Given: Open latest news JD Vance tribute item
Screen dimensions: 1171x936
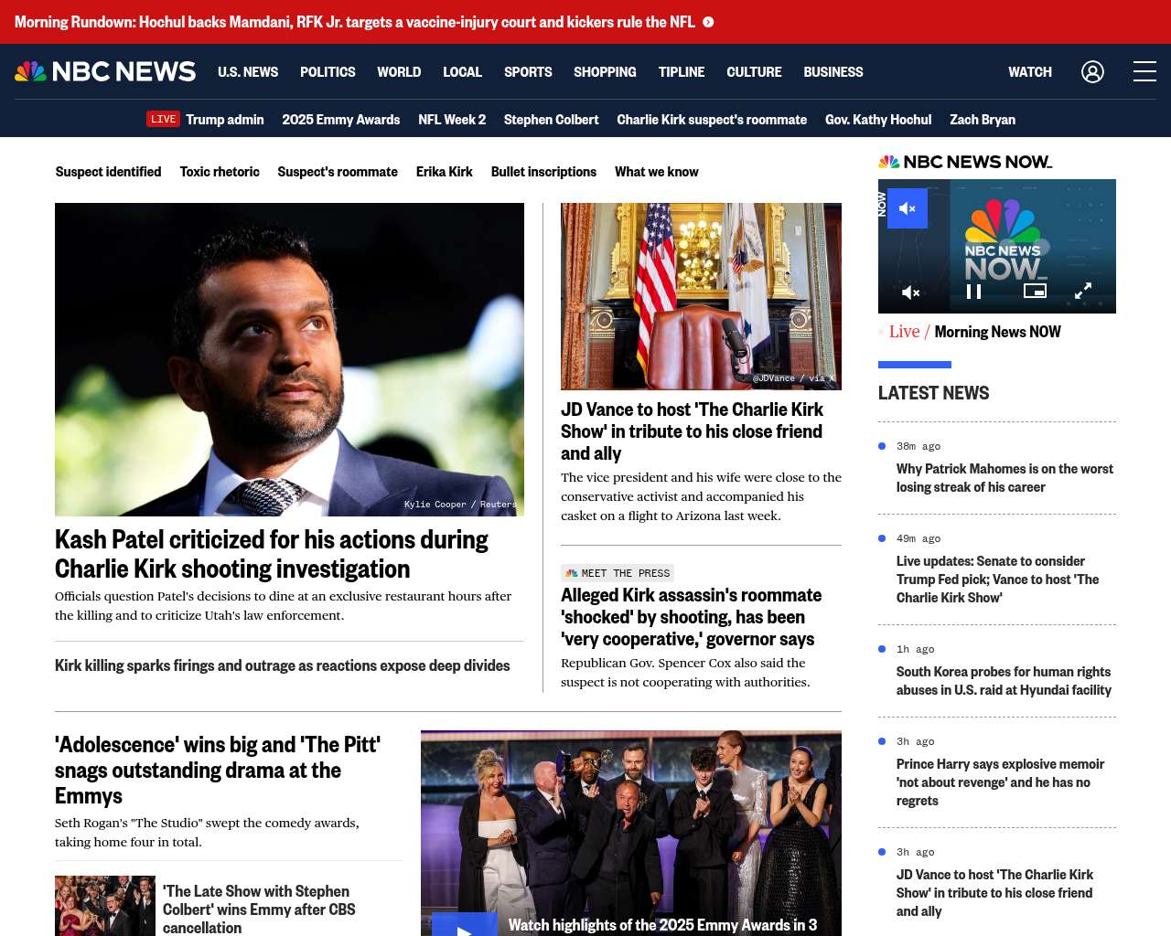Looking at the screenshot, I should tap(994, 893).
